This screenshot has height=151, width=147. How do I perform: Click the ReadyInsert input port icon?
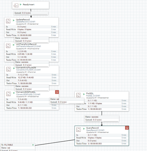coord(16,6)
